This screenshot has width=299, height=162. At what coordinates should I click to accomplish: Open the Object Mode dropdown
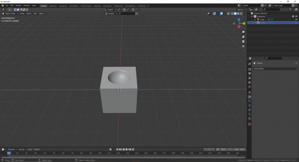coord(10,13)
